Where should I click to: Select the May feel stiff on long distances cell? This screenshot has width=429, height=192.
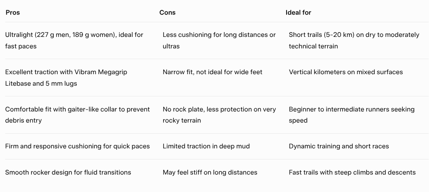click(x=210, y=172)
